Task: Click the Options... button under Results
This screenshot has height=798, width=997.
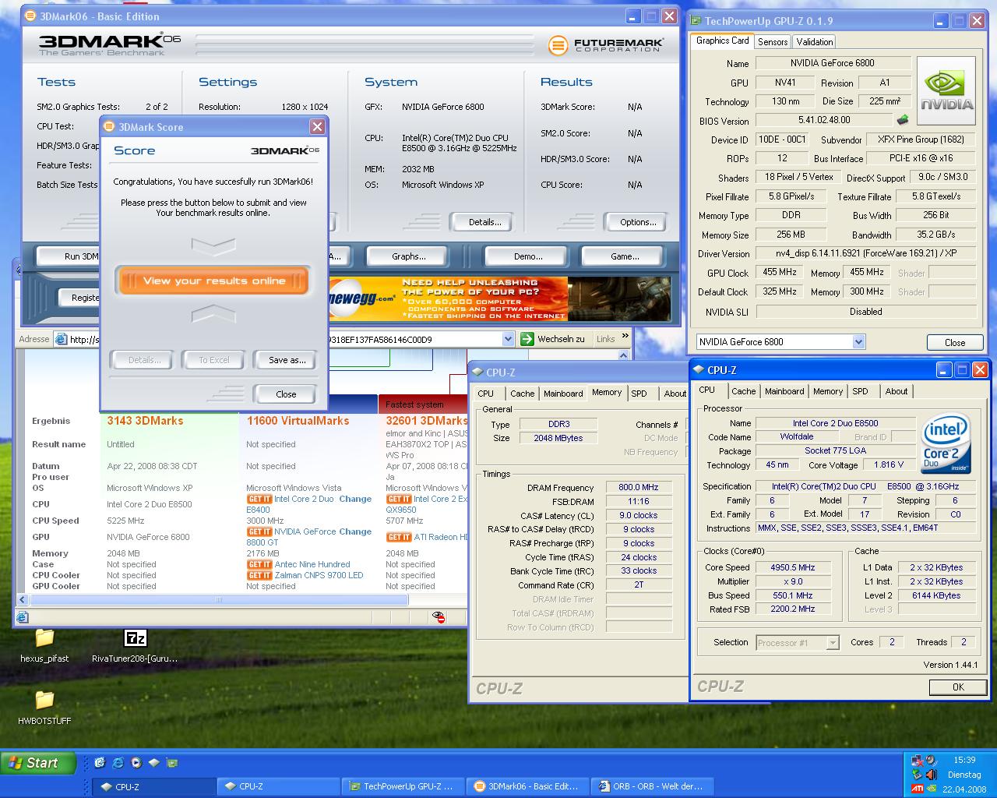Action: coord(637,222)
